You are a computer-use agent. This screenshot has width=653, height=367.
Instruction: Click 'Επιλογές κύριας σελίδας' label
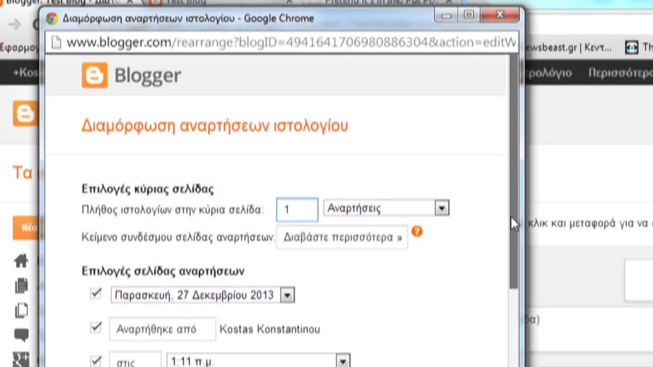[147, 189]
